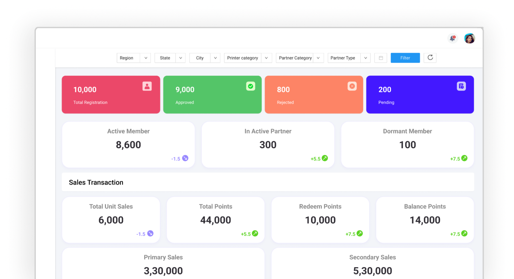Click the -1.5 change under Active Member
This screenshot has height=279, width=514.
176,159
